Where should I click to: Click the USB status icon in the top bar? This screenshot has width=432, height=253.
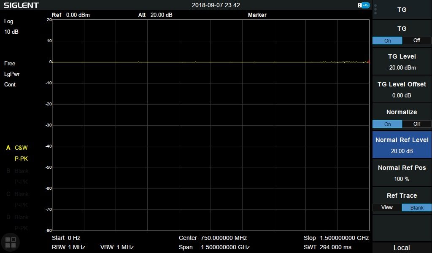tap(363, 5)
